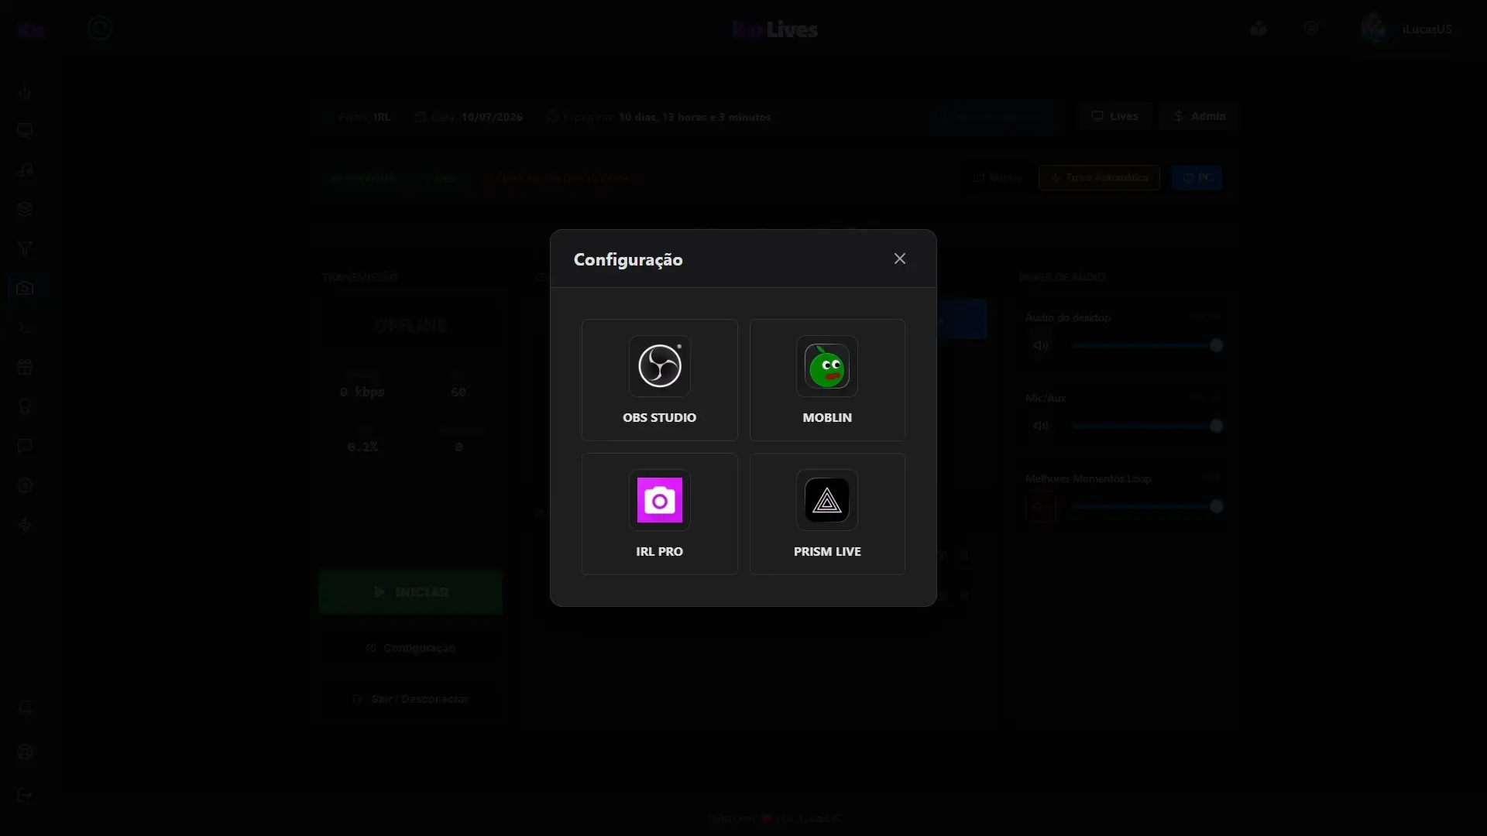The width and height of the screenshot is (1487, 836).
Task: Select the PC mode button
Action: pos(1197,177)
